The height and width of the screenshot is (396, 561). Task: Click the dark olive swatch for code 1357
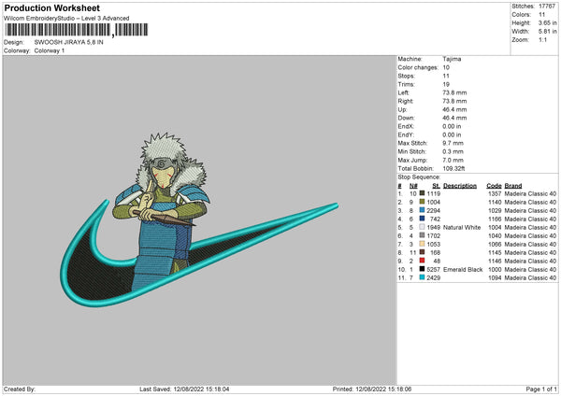tap(422, 193)
